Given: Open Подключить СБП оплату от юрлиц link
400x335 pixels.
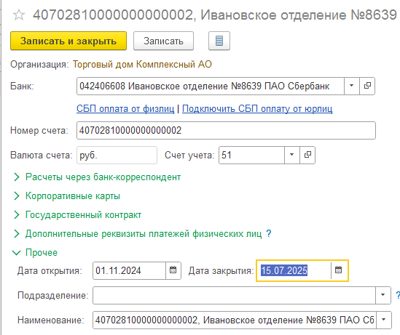Looking at the screenshot, I should (x=257, y=109).
